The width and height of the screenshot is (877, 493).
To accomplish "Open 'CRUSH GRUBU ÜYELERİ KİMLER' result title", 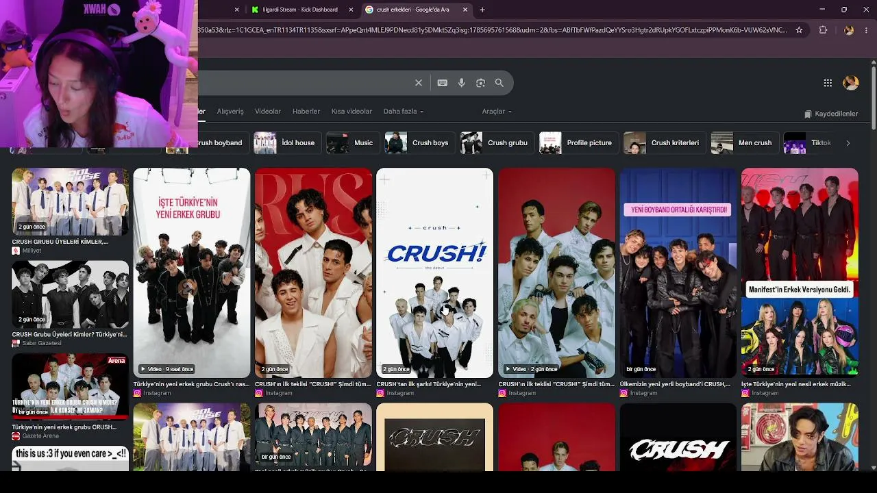I will pos(60,242).
